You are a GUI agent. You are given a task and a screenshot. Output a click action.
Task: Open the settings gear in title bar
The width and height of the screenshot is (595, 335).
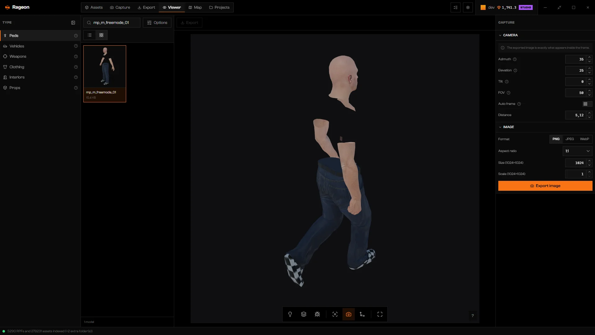468,7
